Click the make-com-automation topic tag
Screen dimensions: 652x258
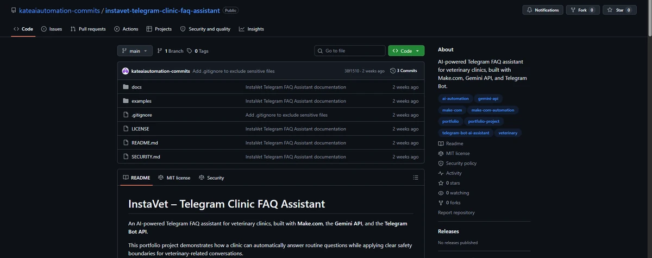pyautogui.click(x=493, y=110)
